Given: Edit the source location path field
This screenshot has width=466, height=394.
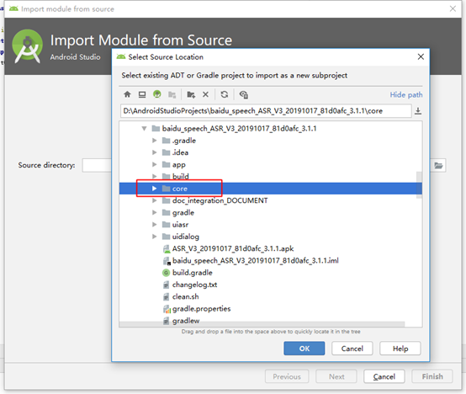Looking at the screenshot, I should point(266,111).
